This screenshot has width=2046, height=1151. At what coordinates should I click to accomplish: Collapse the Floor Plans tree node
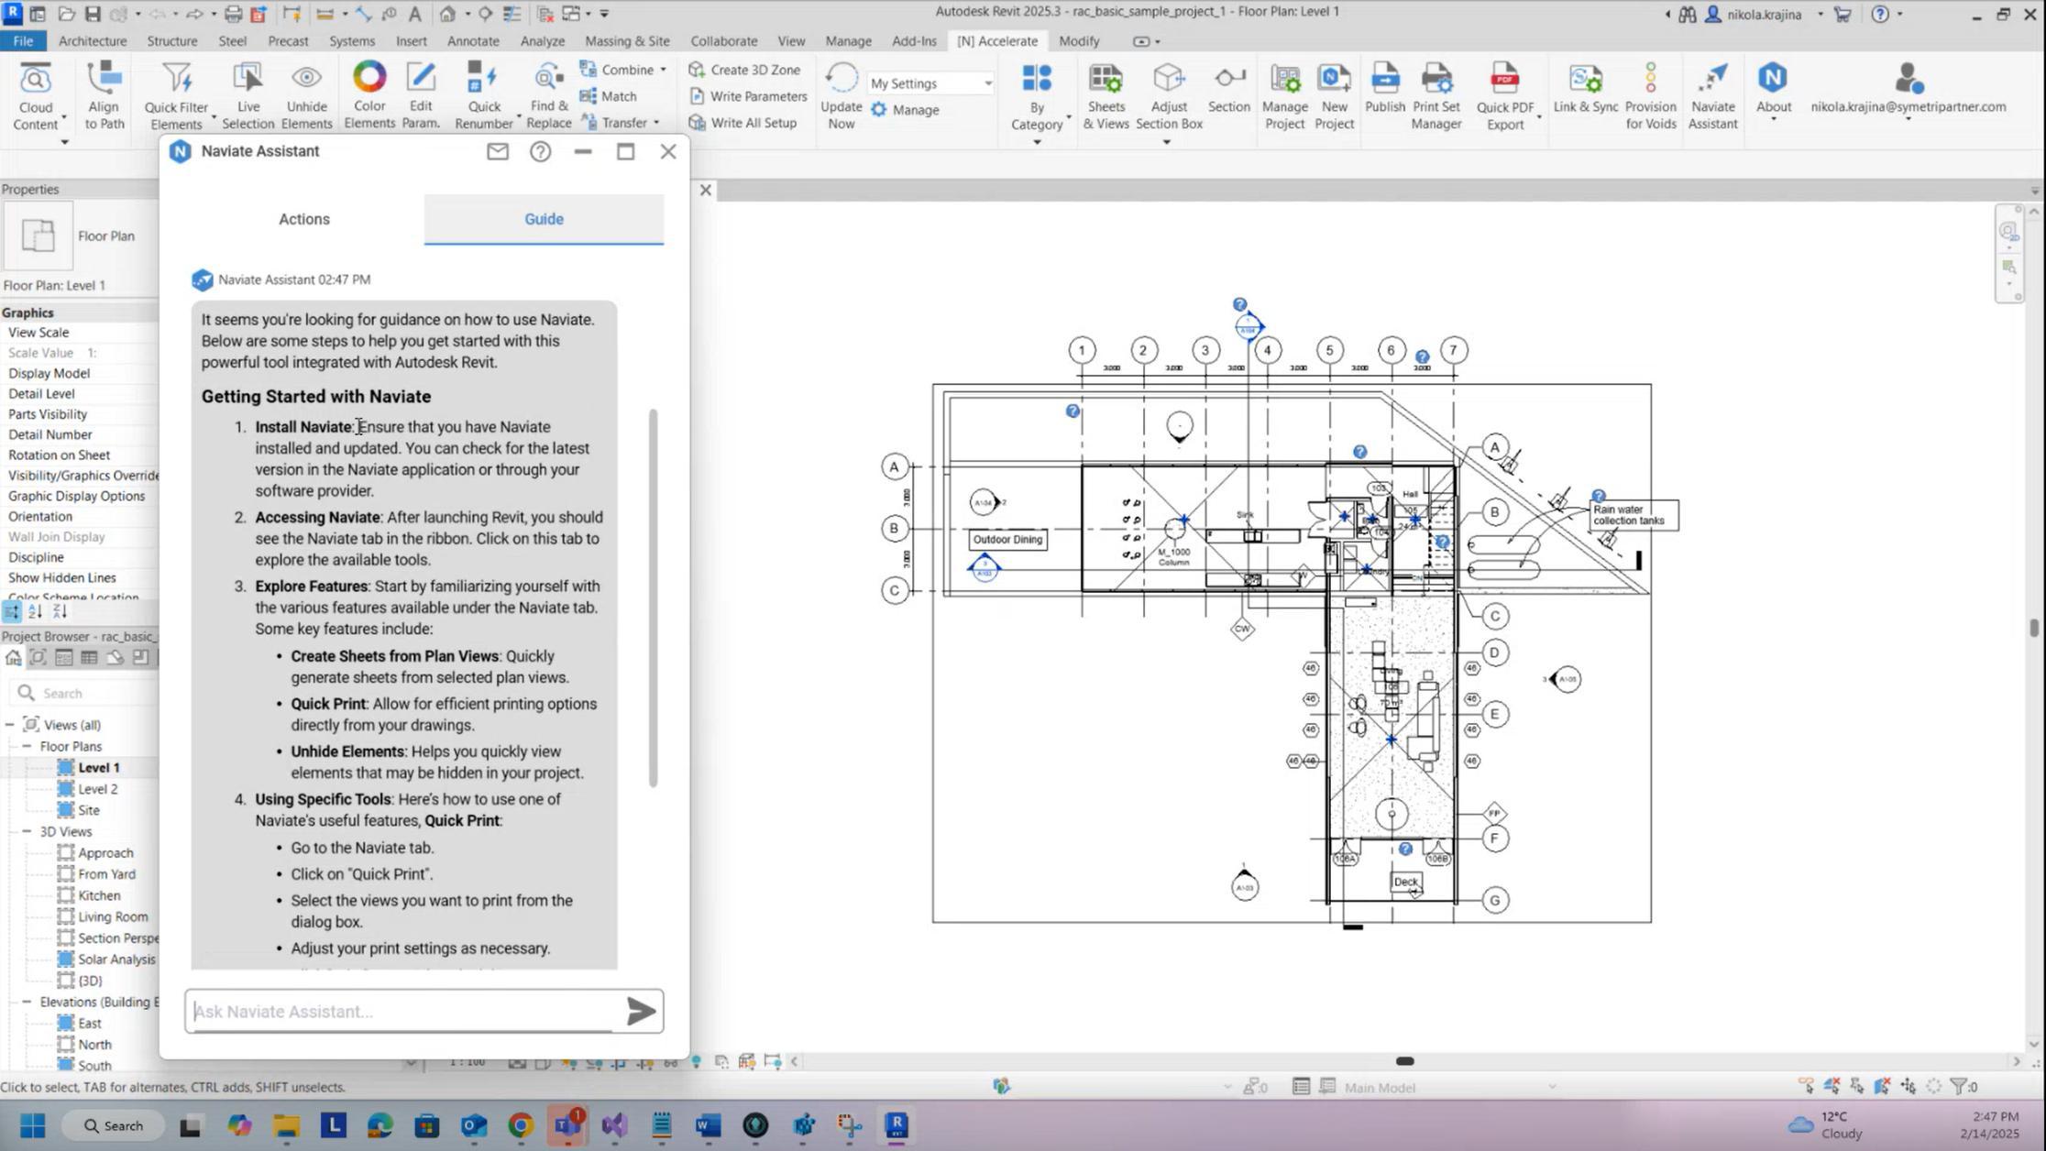[x=27, y=746]
